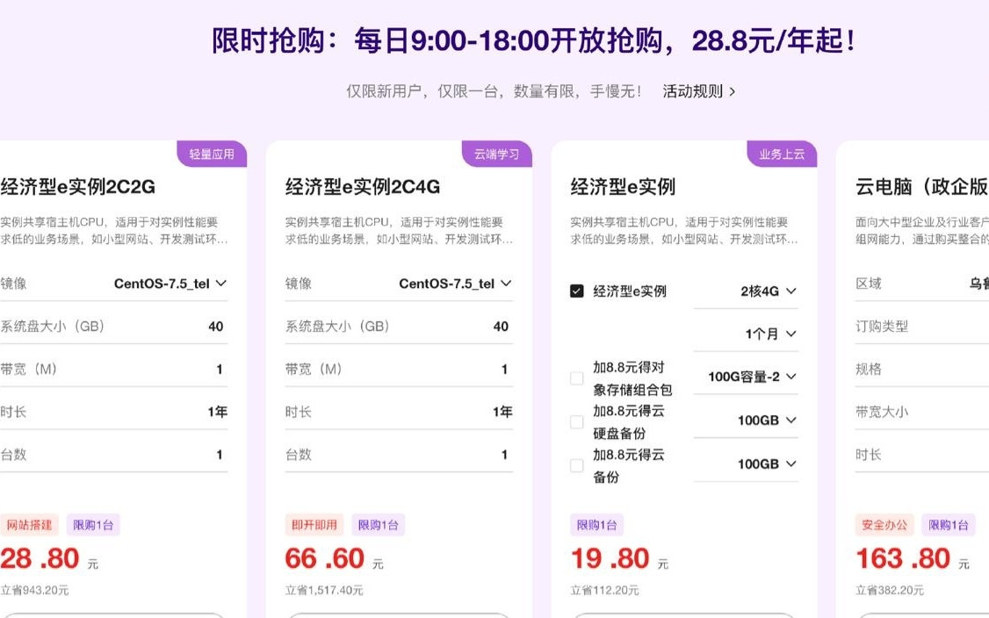Expand the 云备份 100GB dropdown
This screenshot has width=989, height=618.
coord(747,463)
